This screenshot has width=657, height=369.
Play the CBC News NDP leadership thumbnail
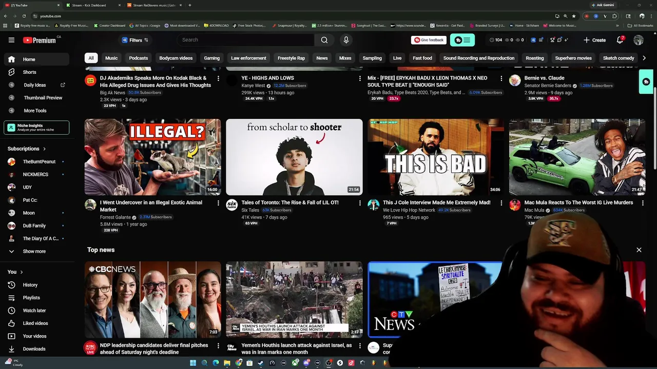[x=153, y=300]
